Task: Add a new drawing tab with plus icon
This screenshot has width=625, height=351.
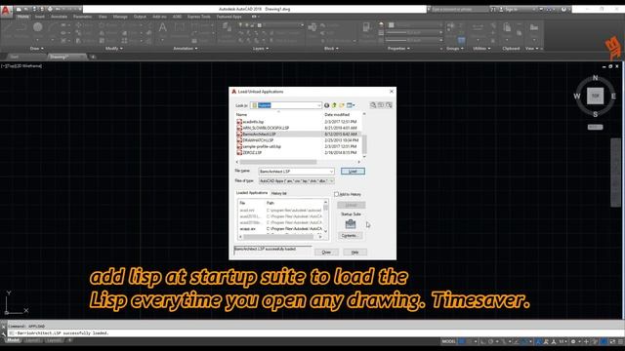Action: click(x=93, y=57)
